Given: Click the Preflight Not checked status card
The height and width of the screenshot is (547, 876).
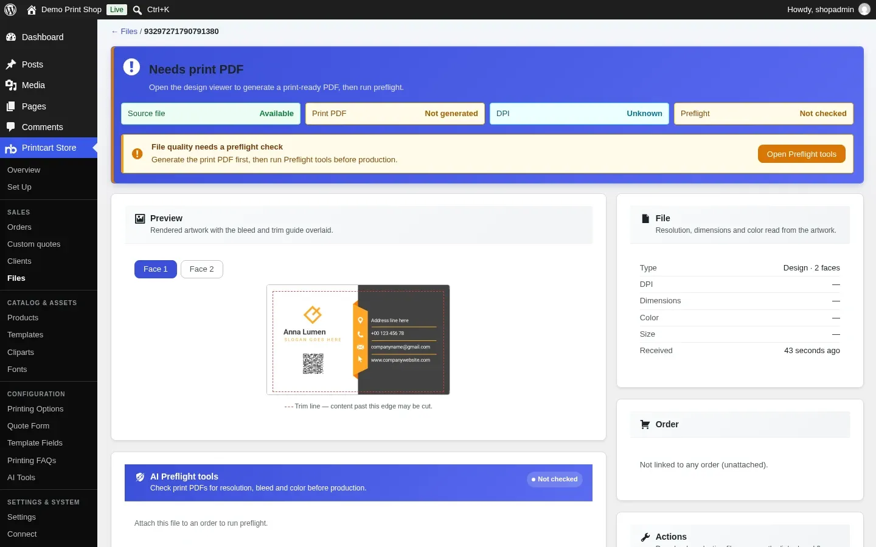Looking at the screenshot, I should click(763, 114).
